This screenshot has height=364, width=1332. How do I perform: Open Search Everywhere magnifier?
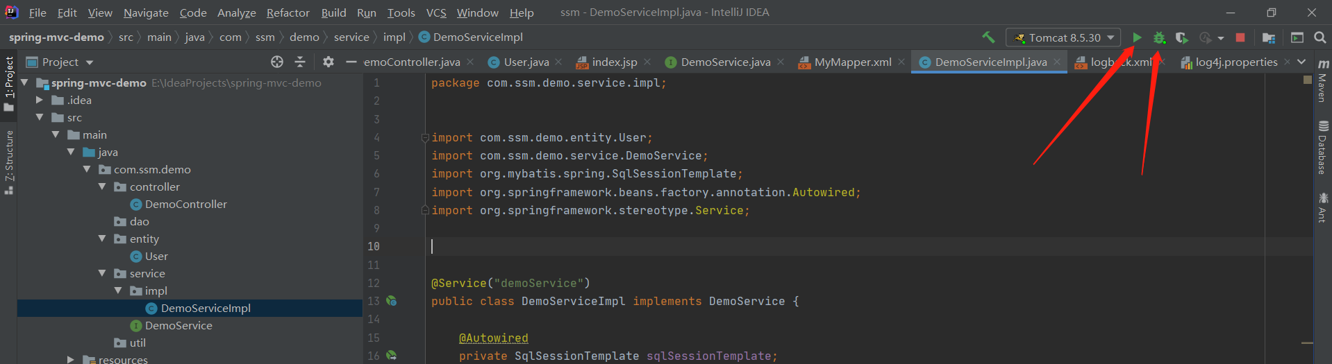pos(1320,37)
